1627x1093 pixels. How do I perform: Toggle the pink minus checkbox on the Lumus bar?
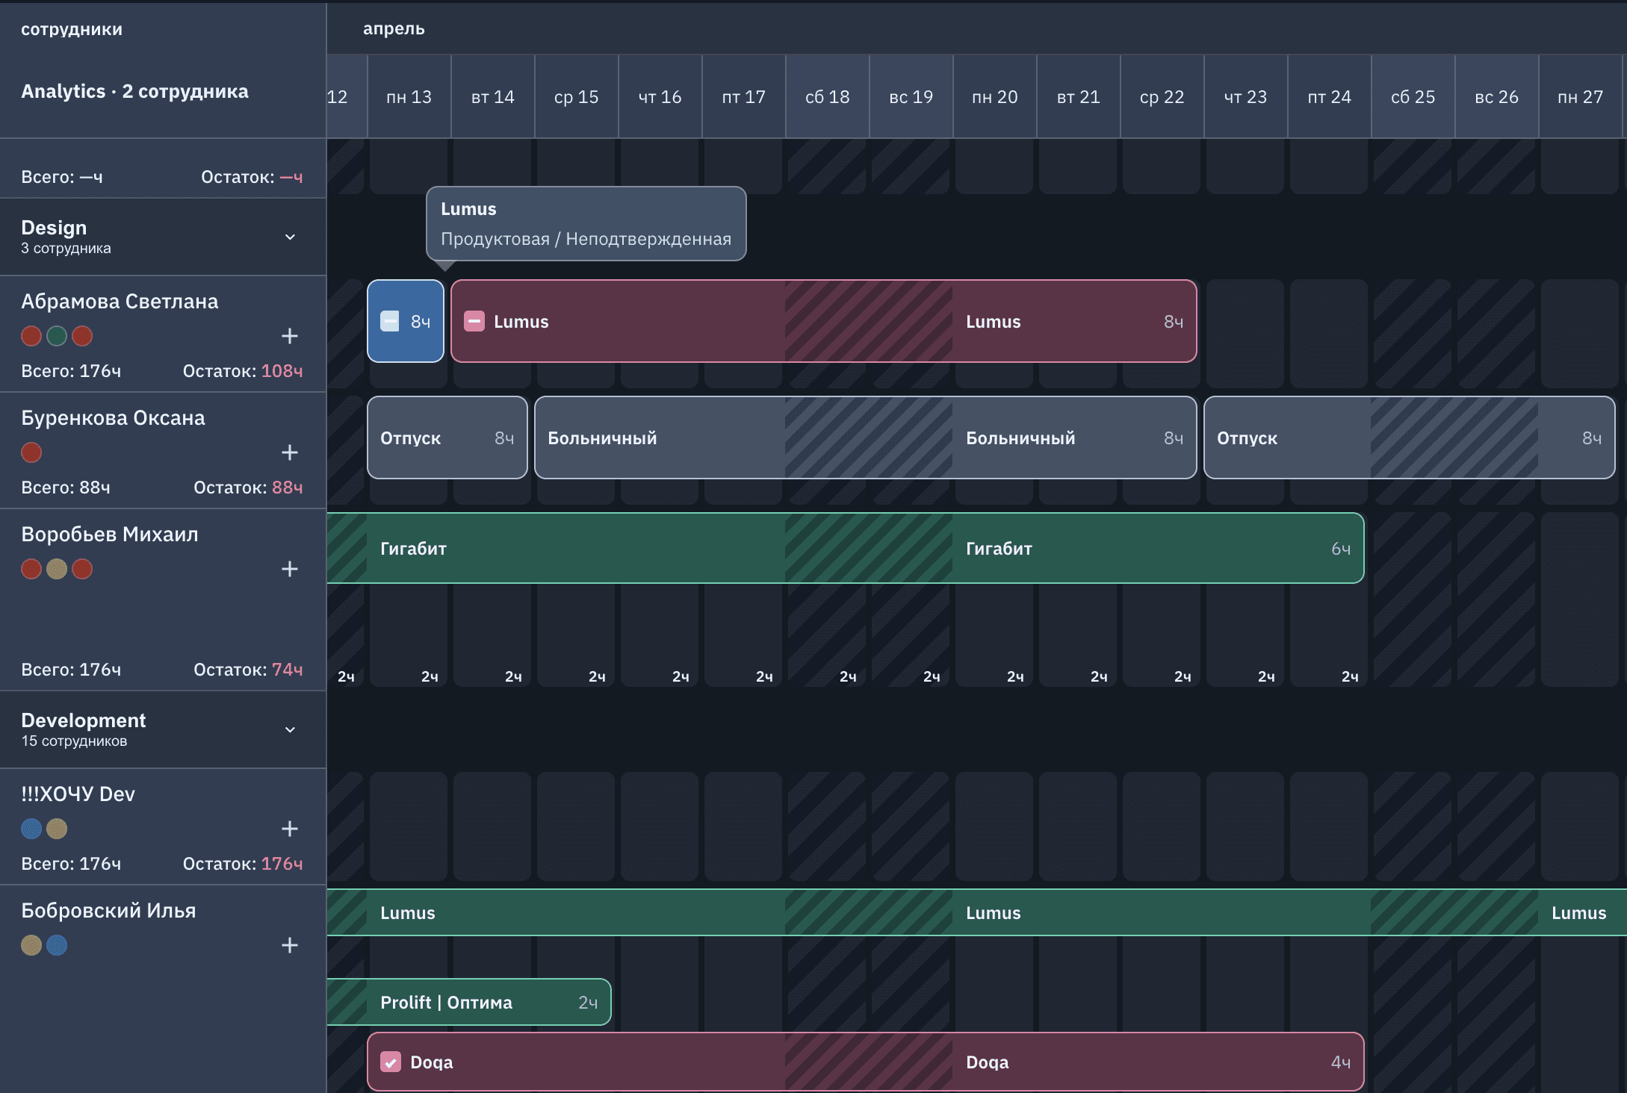[x=474, y=321]
